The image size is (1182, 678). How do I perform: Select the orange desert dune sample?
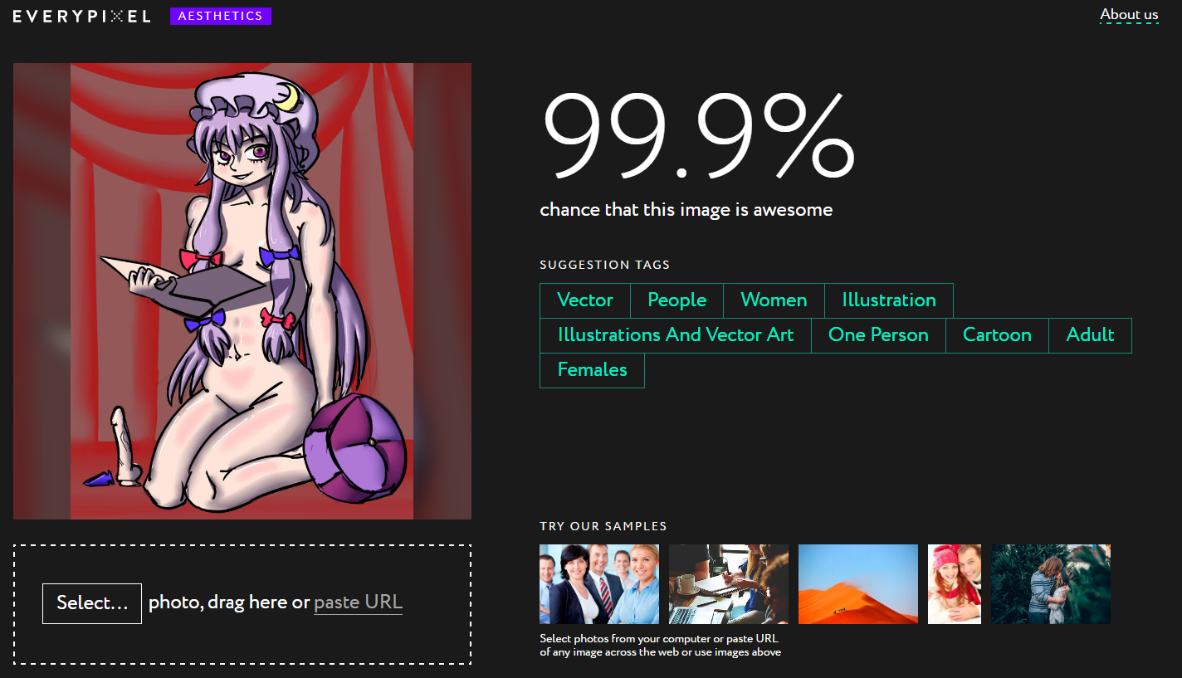[858, 584]
